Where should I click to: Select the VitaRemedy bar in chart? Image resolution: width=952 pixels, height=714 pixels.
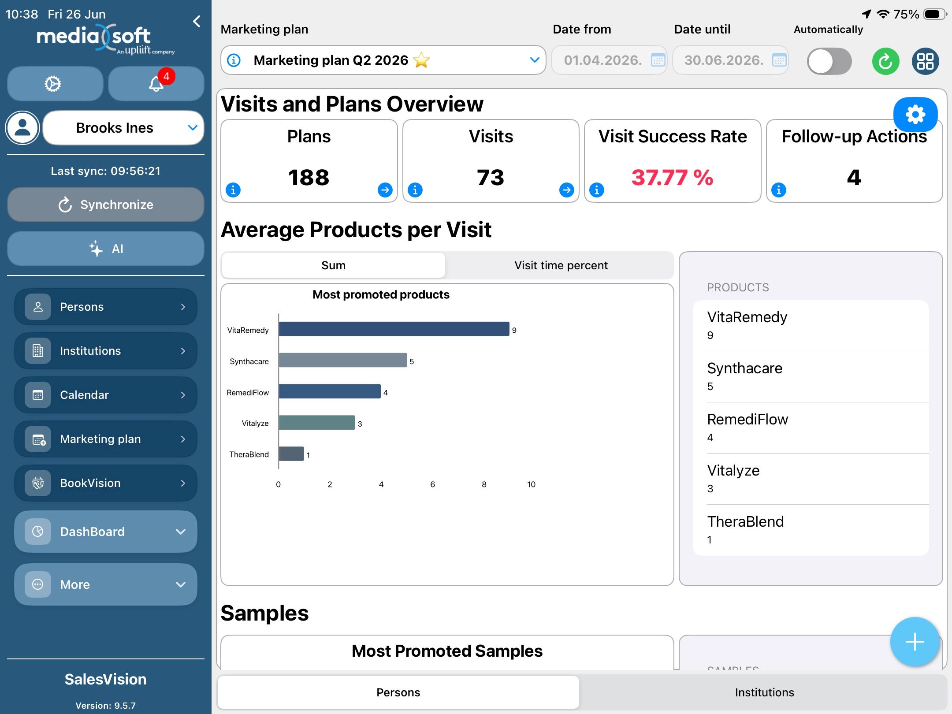click(x=394, y=329)
